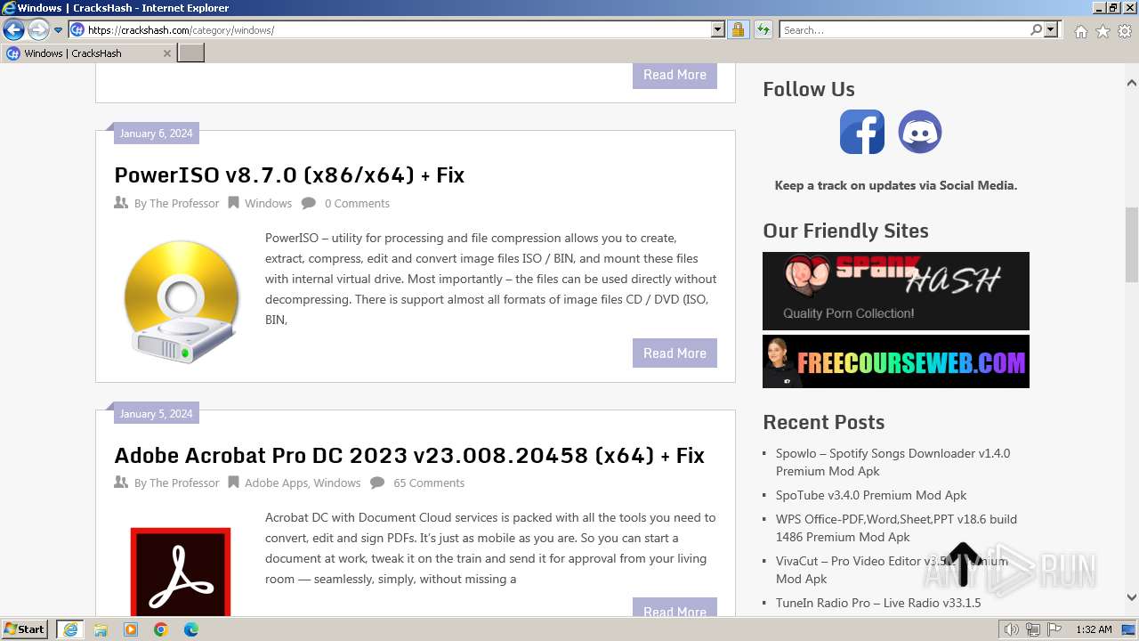This screenshot has height=641, width=1139.
Task: Open the January 5, 2024 date tag
Action: coord(156,414)
